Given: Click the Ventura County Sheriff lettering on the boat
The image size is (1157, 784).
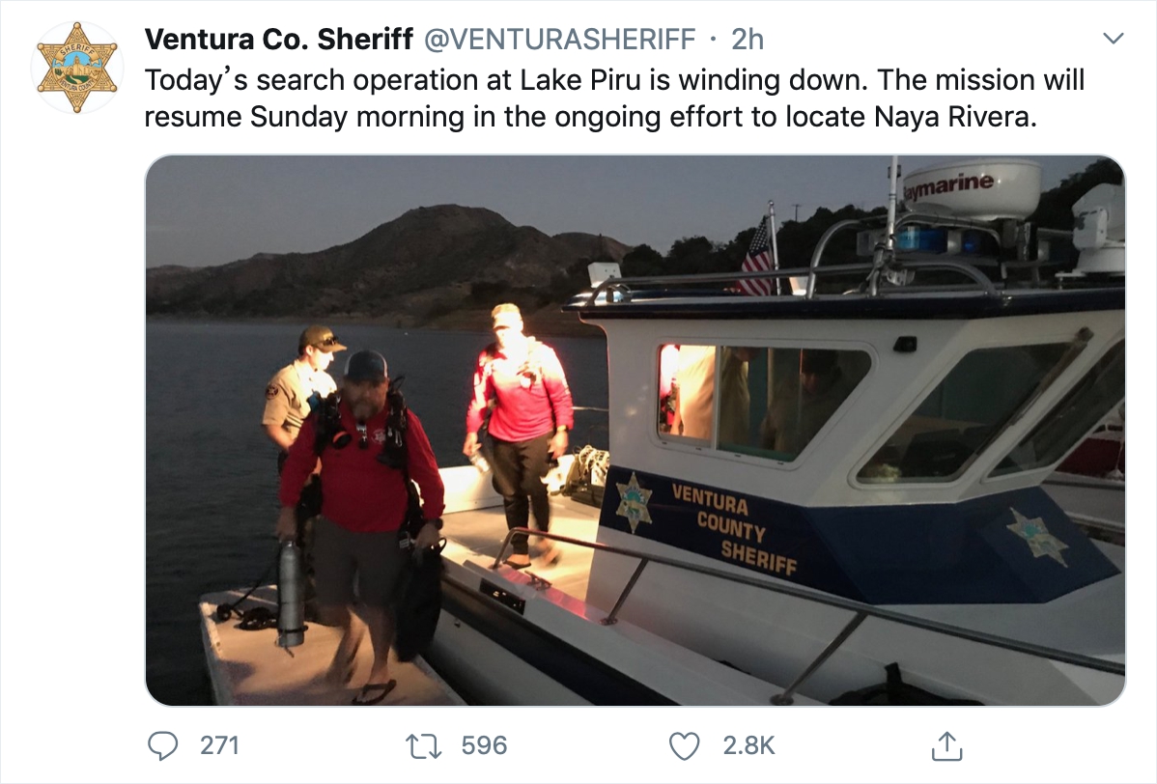Looking at the screenshot, I should coord(736,528).
